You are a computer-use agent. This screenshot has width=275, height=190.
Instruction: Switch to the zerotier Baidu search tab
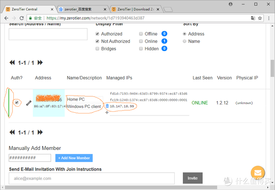pyautogui.click(x=82, y=9)
